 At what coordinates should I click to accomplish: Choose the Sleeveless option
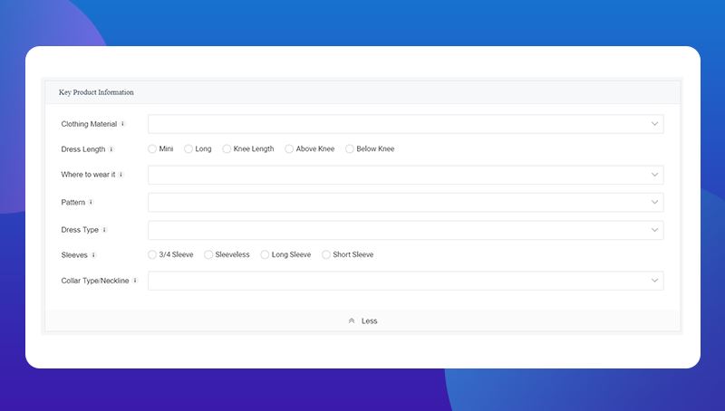tap(208, 254)
